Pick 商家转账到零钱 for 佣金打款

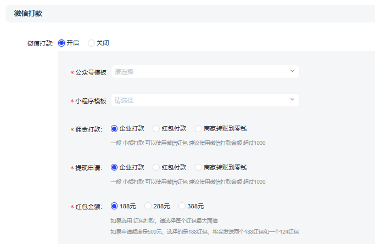coord(199,129)
